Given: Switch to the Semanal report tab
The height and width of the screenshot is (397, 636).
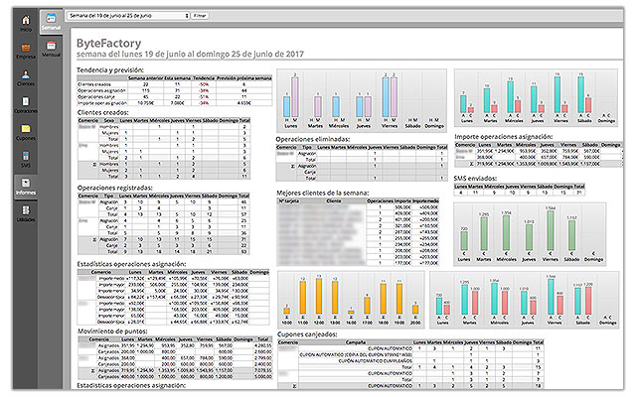Looking at the screenshot, I should coord(53,22).
